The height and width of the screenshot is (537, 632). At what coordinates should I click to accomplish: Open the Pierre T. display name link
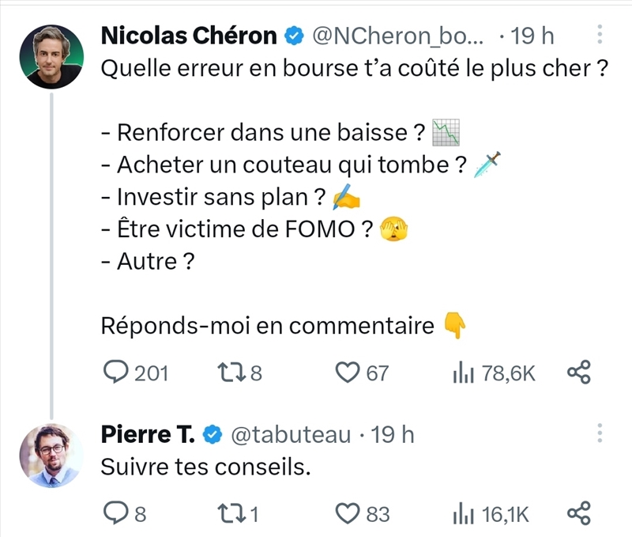tap(149, 434)
